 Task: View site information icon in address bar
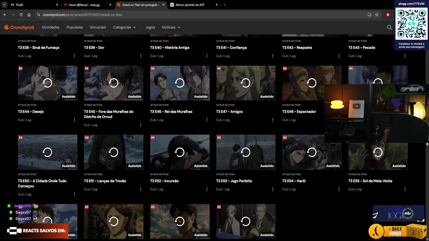click(x=39, y=15)
